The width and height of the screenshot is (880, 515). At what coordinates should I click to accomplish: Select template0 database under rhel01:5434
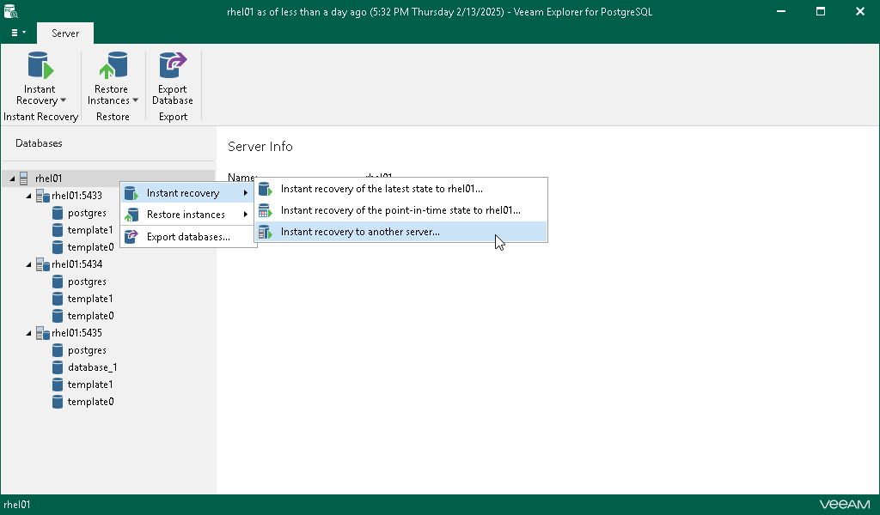[x=90, y=316]
